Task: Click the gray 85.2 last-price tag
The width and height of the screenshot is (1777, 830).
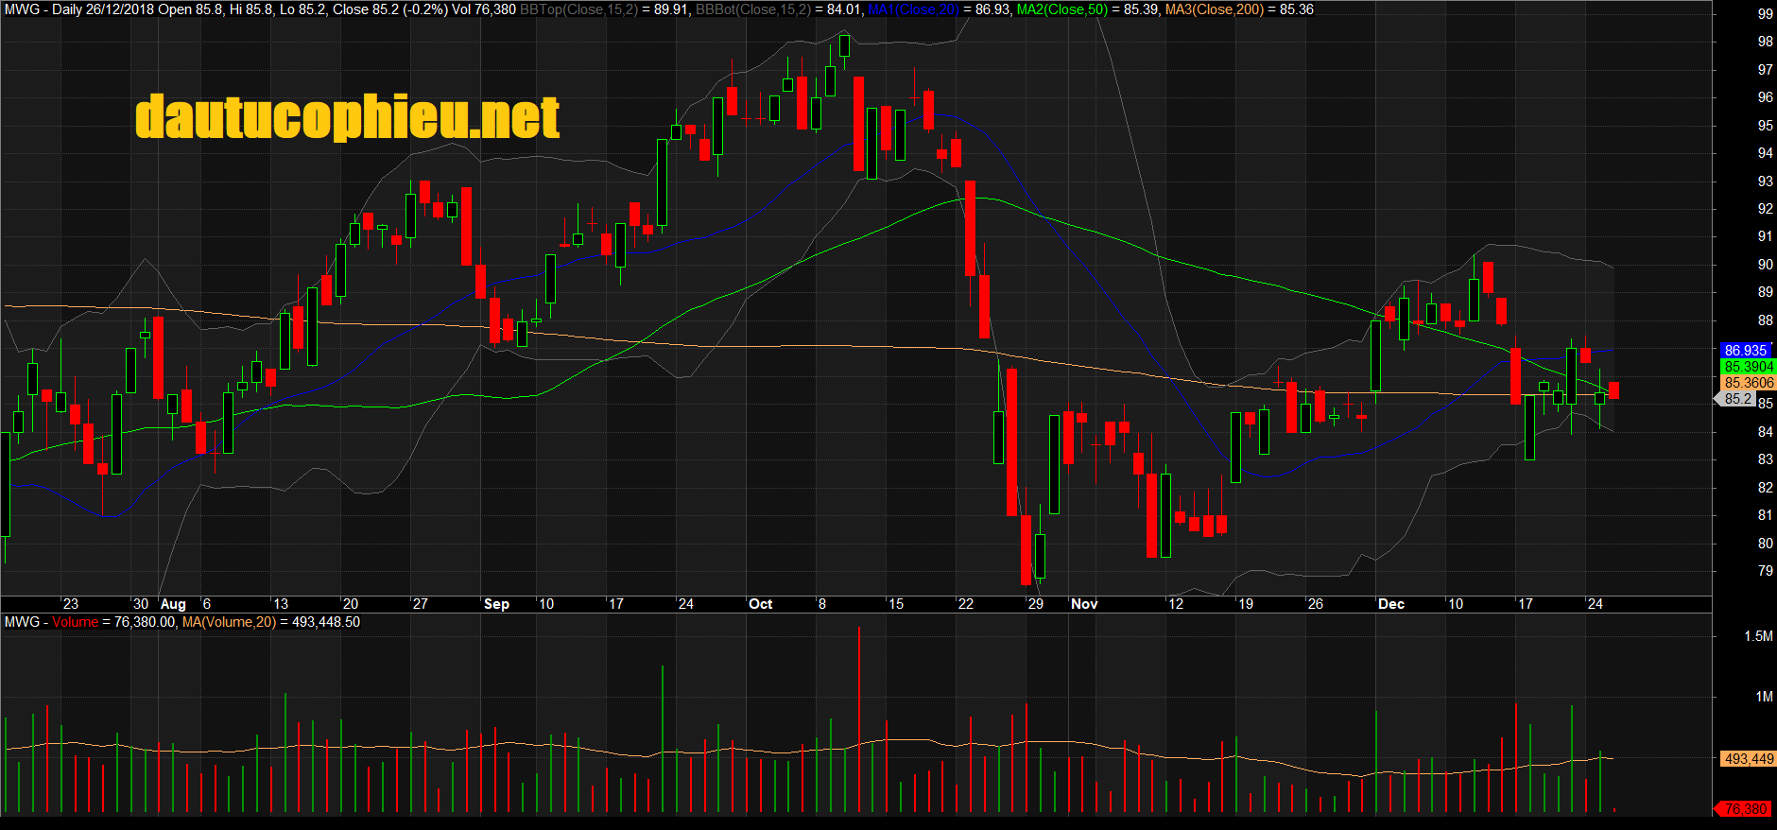Action: [x=1737, y=399]
